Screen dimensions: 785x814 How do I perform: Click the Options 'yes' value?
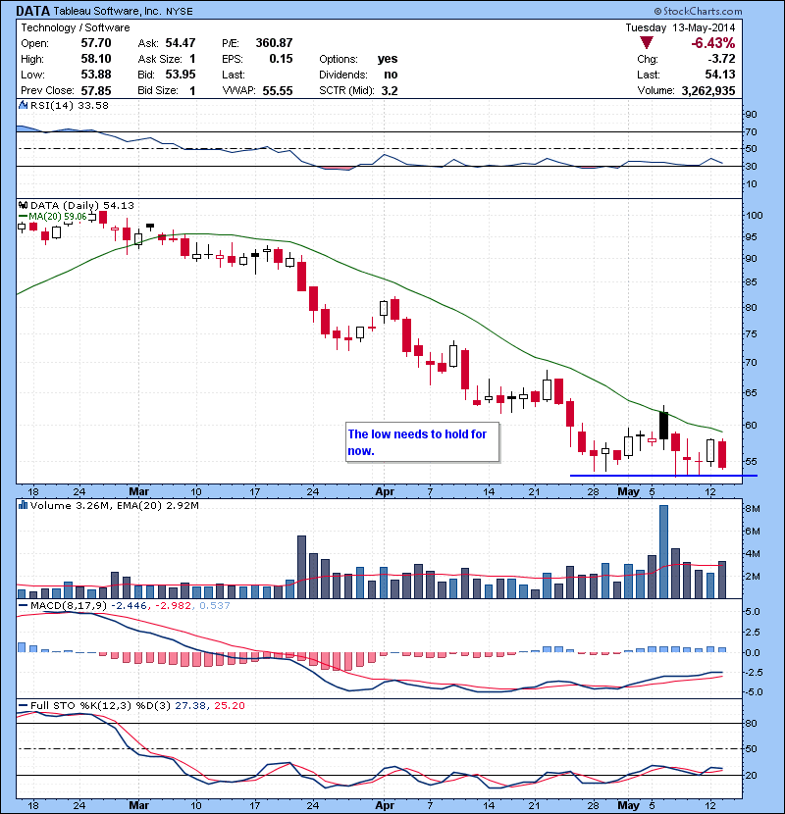click(x=388, y=59)
